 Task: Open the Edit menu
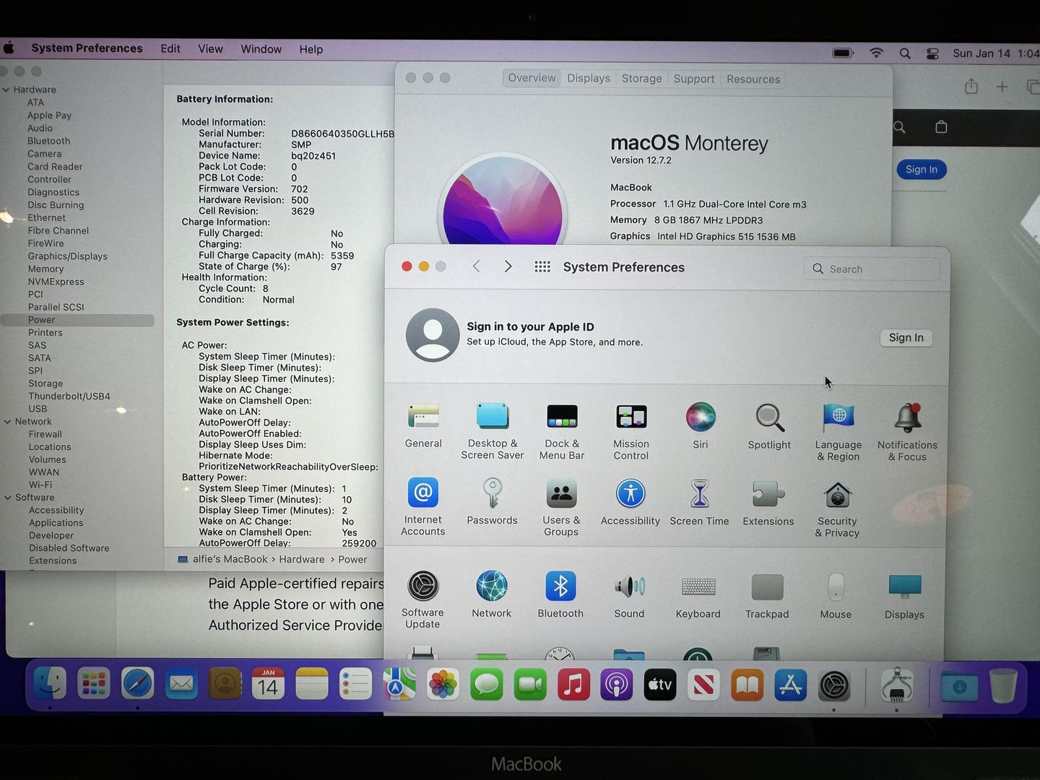[x=170, y=48]
